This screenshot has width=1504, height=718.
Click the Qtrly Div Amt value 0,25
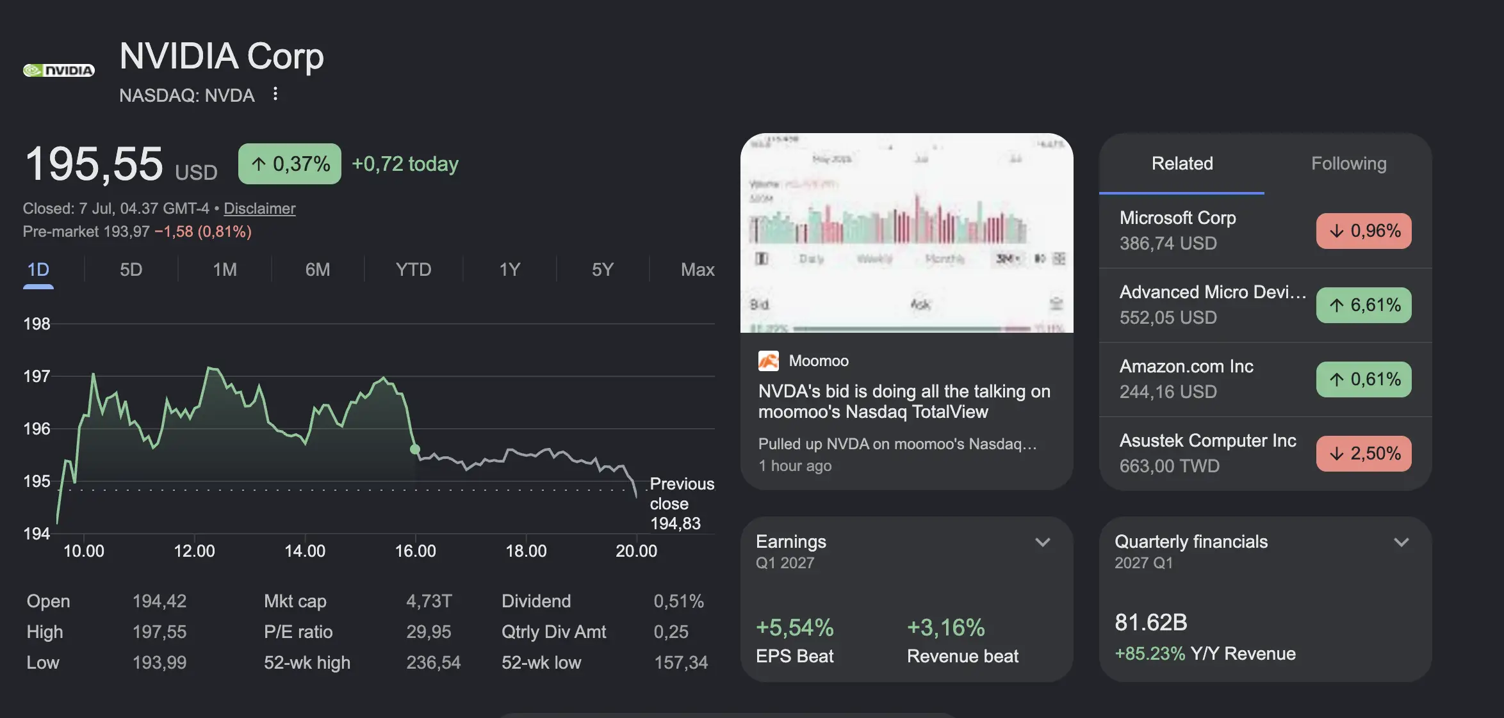(671, 632)
